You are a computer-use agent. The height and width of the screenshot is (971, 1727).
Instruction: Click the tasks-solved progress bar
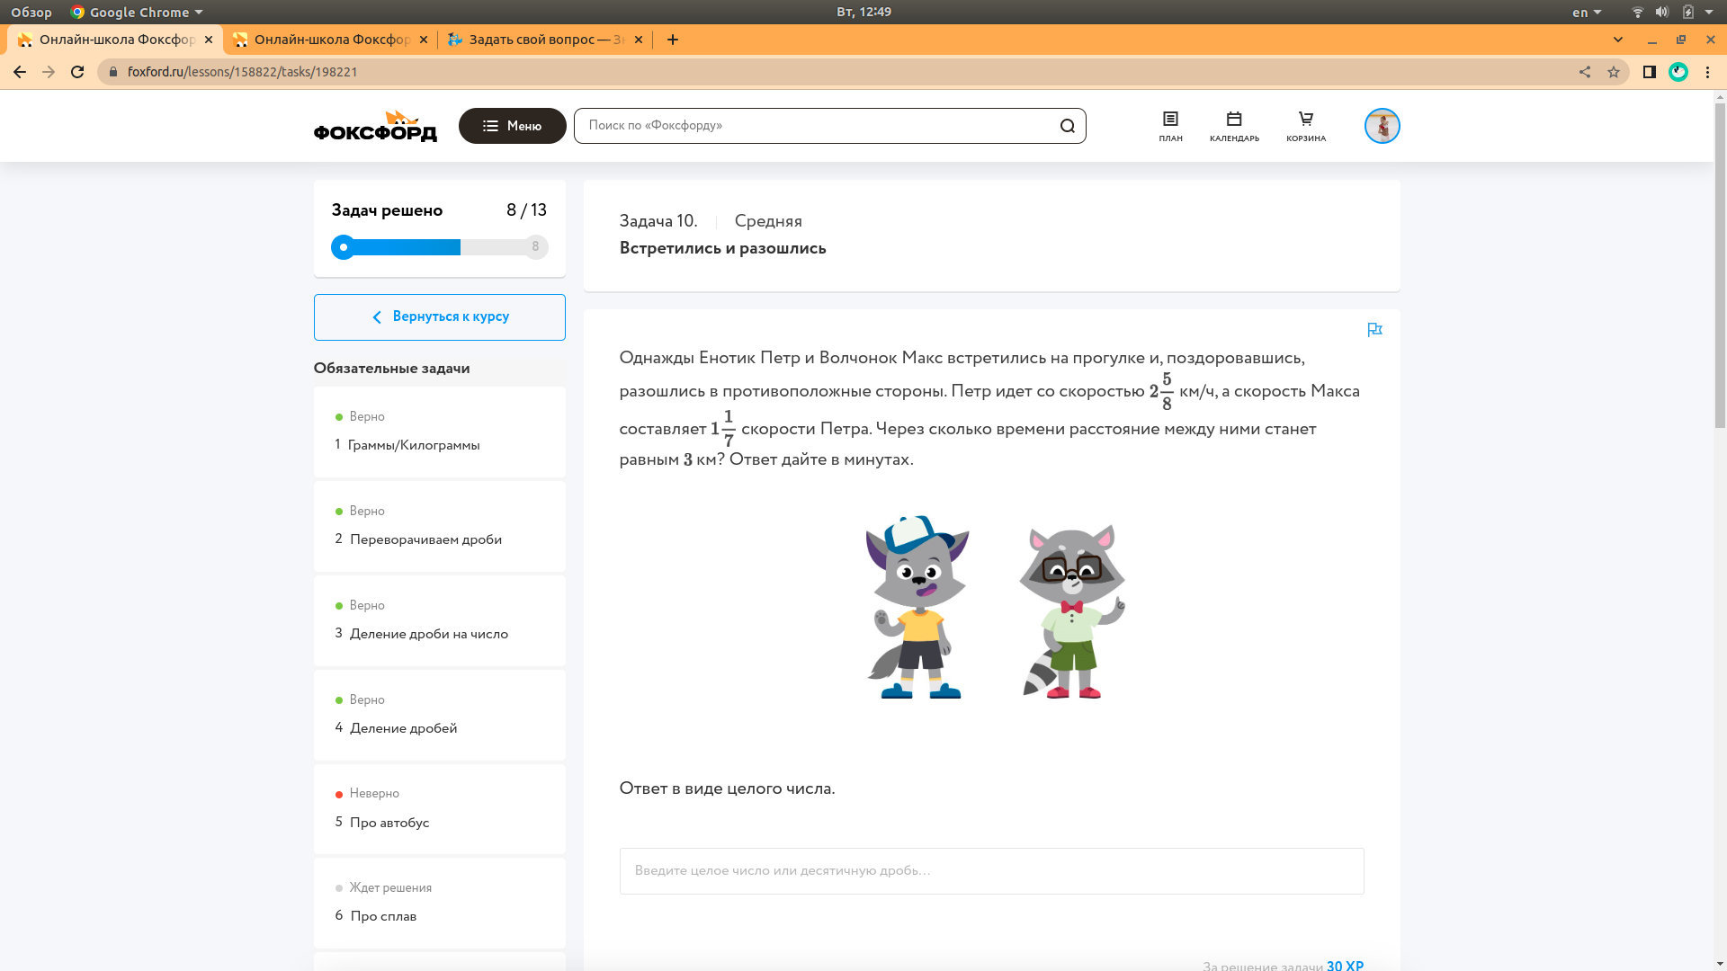tap(440, 247)
